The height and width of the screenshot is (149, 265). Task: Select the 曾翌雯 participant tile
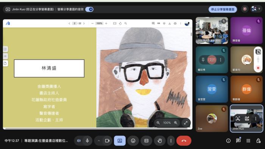[x=212, y=89]
